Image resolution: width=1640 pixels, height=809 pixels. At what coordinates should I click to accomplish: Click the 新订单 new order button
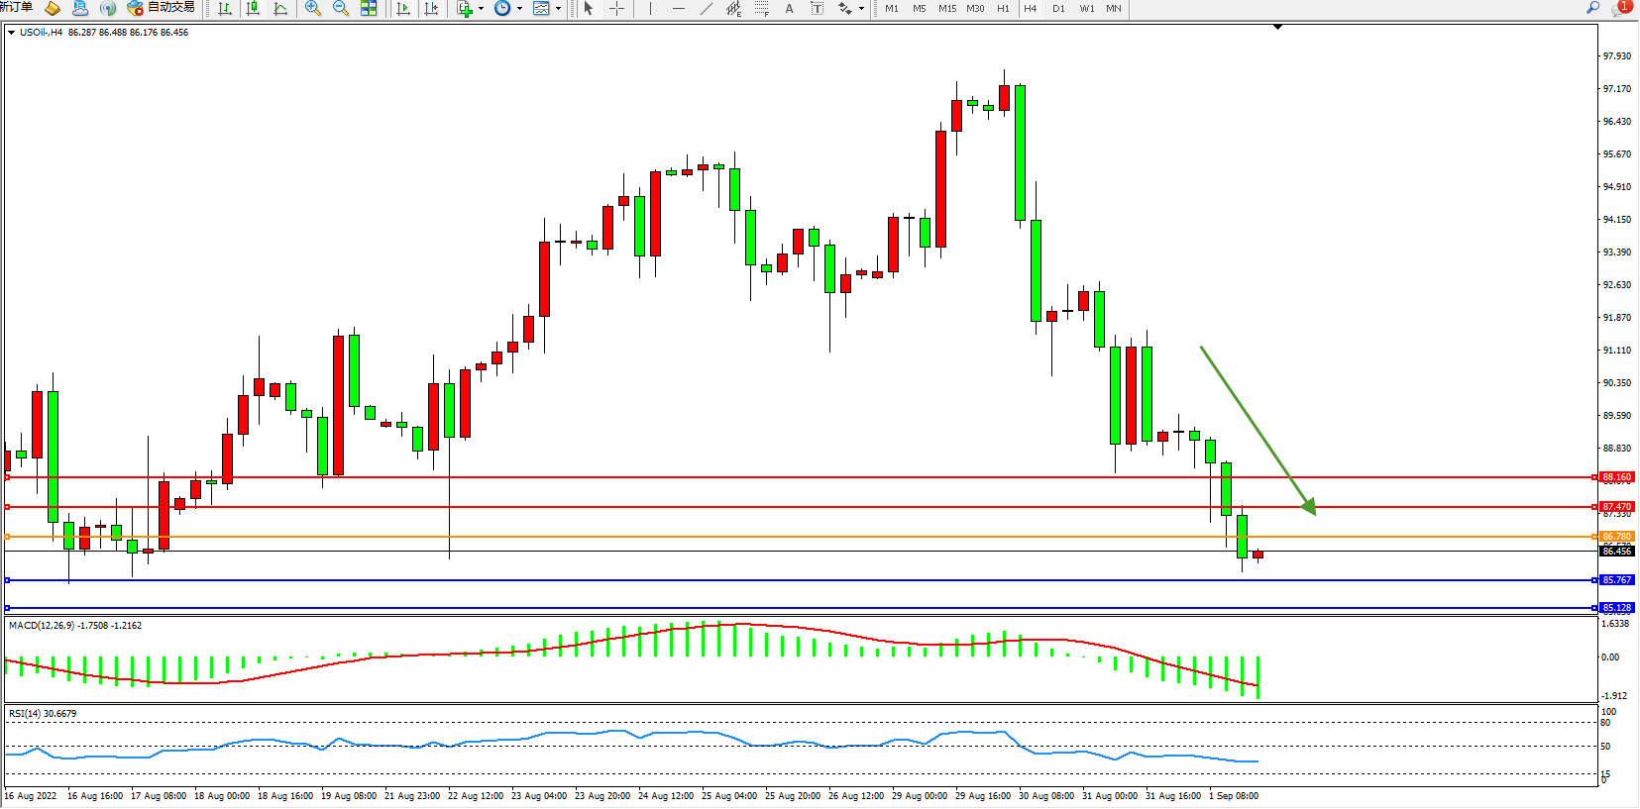(16, 8)
